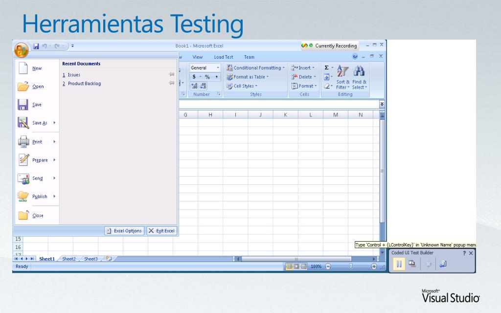Click Delete cells button

[x=303, y=77]
